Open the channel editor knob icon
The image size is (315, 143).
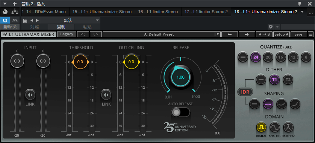point(5,12)
